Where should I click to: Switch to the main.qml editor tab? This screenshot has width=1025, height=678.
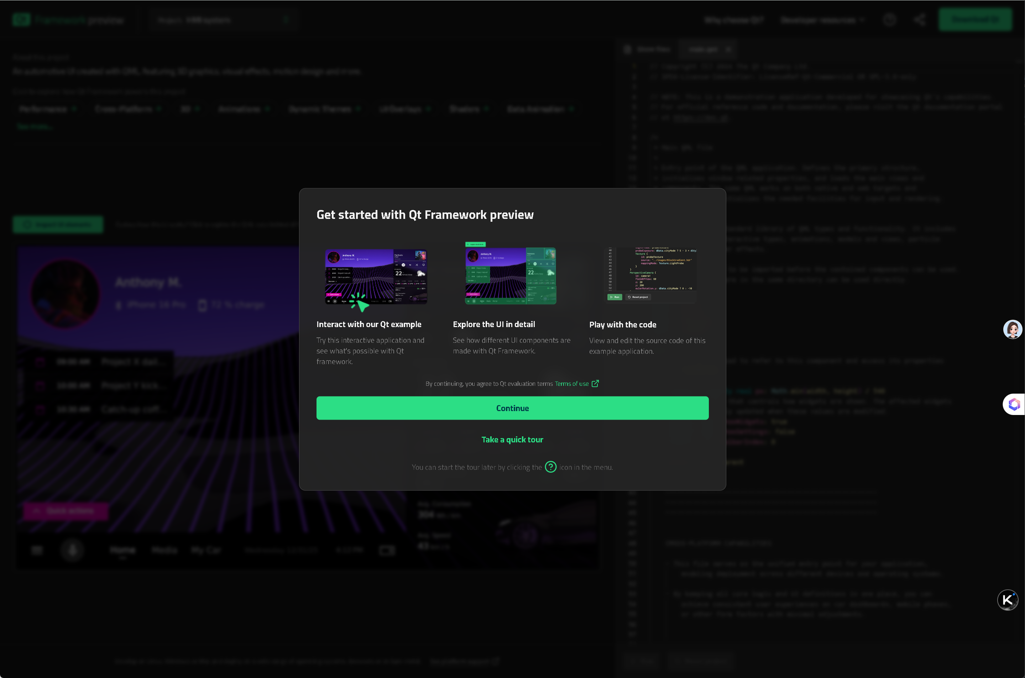tap(703, 49)
